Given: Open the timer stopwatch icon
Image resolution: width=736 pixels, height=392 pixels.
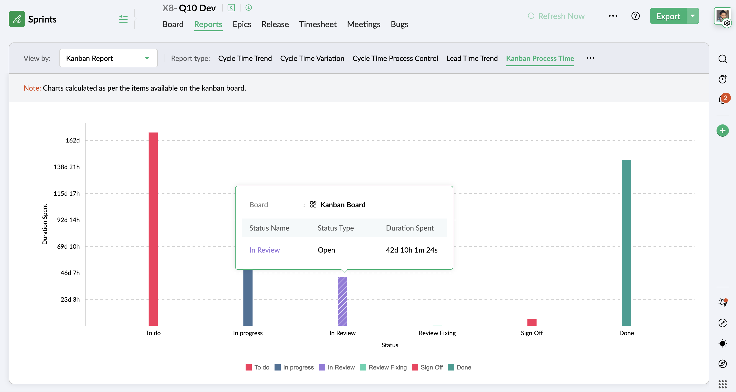Looking at the screenshot, I should (x=722, y=79).
